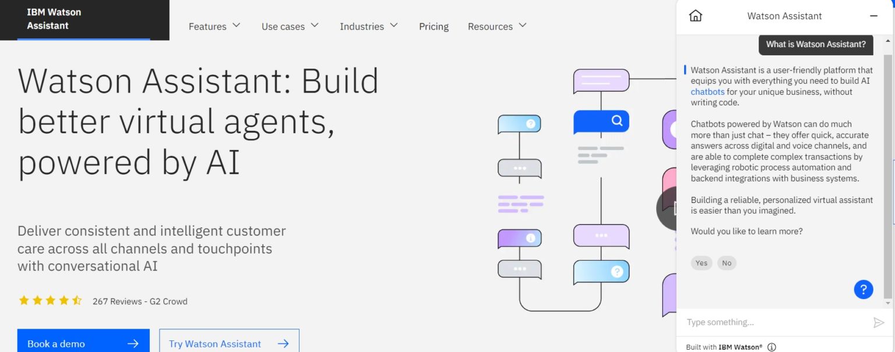Viewport: 895px width, 352px height.
Task: Click the home icon in the chat widget
Action: click(696, 16)
